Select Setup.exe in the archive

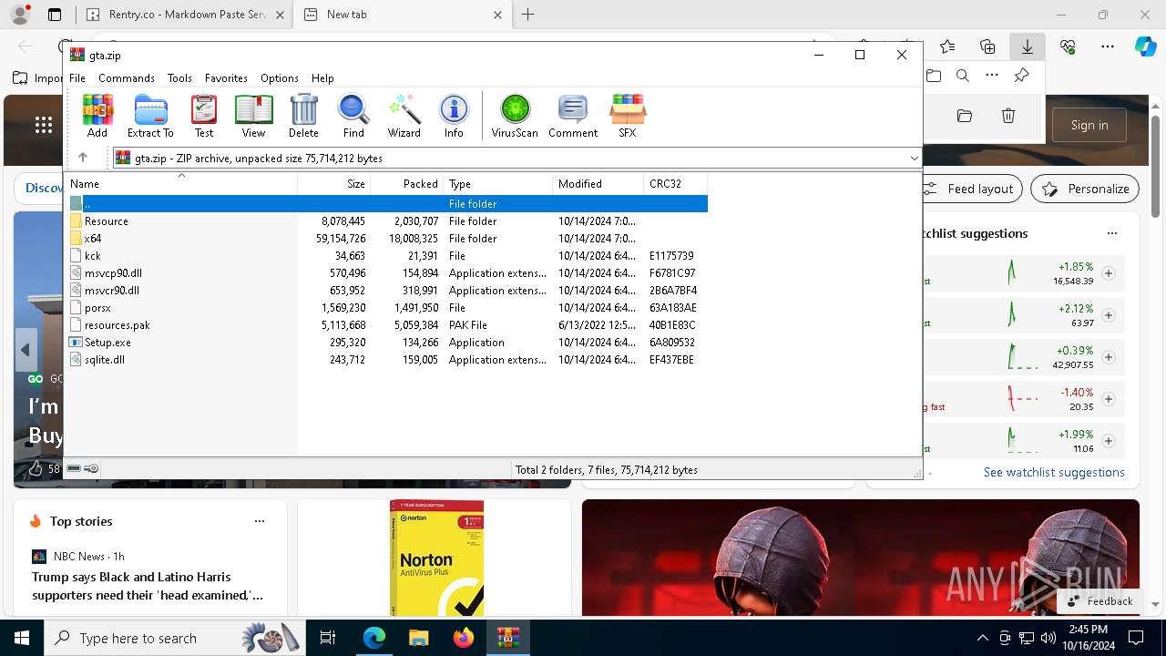[386, 343]
